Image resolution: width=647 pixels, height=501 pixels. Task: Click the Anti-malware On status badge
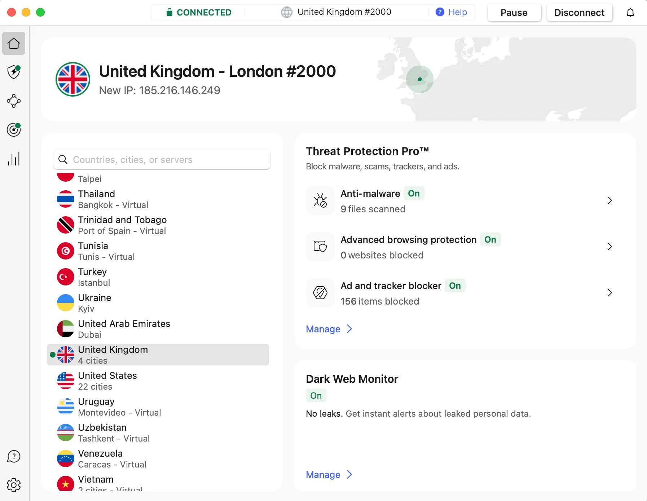(x=414, y=194)
